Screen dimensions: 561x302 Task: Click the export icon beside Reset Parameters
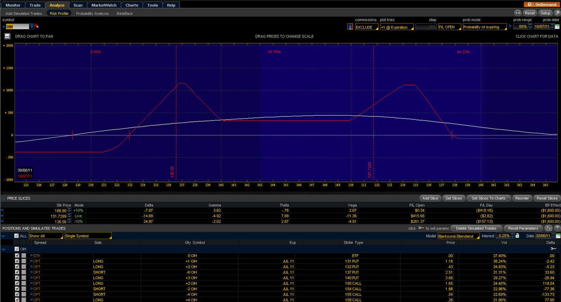pos(549,228)
